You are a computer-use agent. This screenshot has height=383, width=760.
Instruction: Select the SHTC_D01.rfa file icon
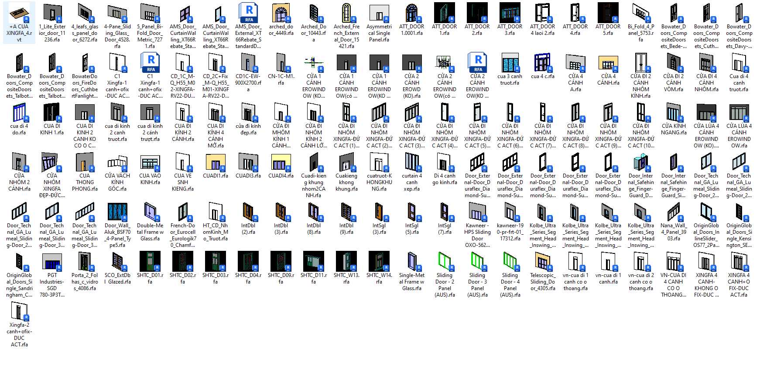[150, 261]
